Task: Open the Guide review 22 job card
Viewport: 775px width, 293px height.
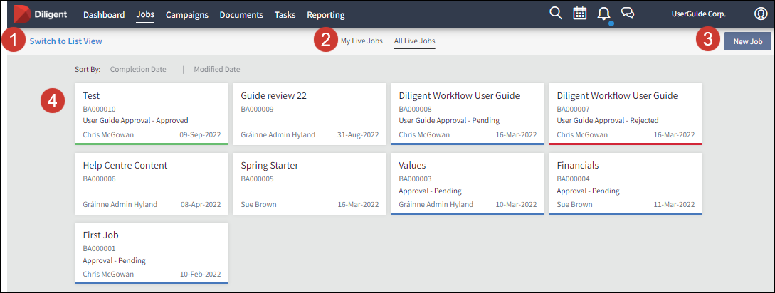Action: click(x=310, y=114)
